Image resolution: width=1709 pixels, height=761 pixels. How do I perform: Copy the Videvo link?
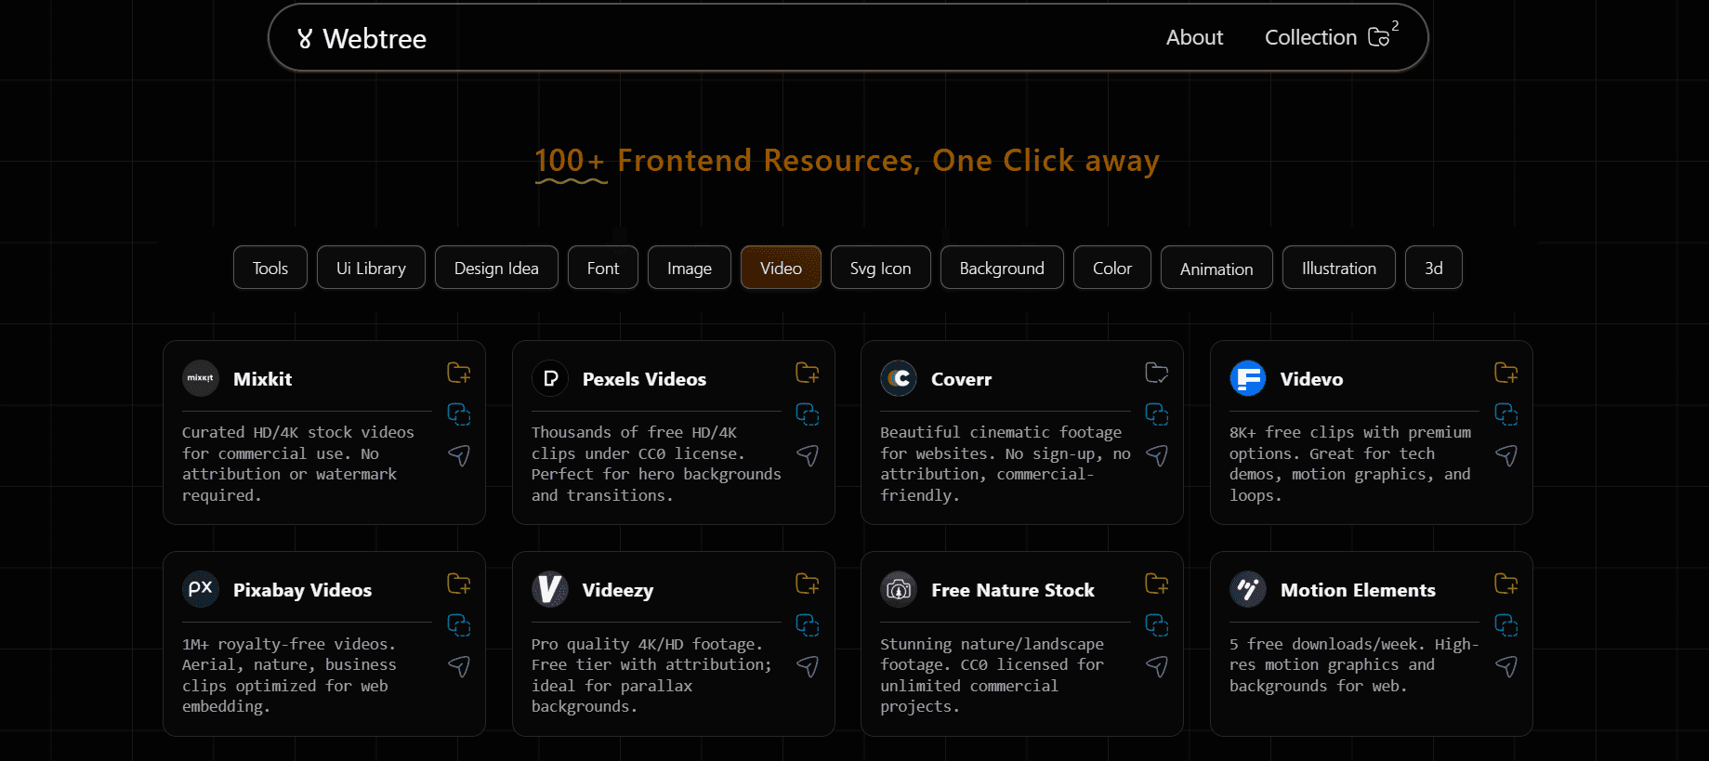click(x=1506, y=414)
